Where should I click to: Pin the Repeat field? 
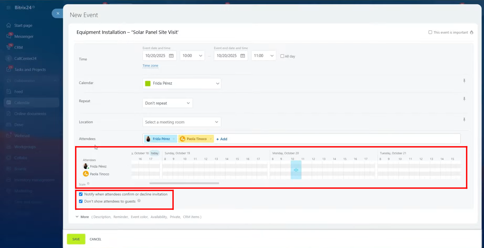coord(464,99)
